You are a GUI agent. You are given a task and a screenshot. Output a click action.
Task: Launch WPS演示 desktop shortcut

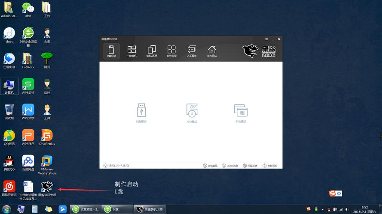coord(28,137)
